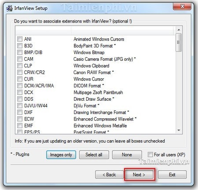Proceed with the Next button
This screenshot has width=198, height=190.
(139, 175)
